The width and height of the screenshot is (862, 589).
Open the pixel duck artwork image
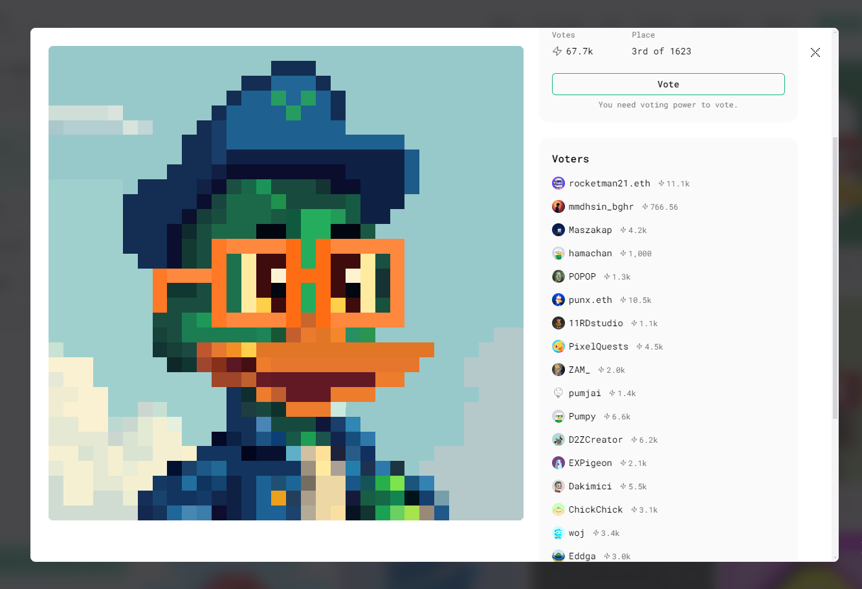click(x=286, y=283)
